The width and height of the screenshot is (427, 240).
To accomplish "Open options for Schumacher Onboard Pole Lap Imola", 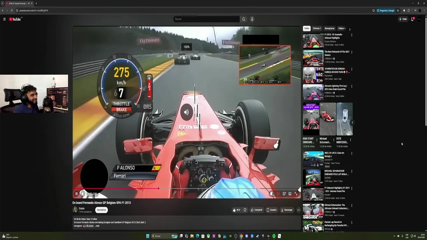I will click(352, 171).
